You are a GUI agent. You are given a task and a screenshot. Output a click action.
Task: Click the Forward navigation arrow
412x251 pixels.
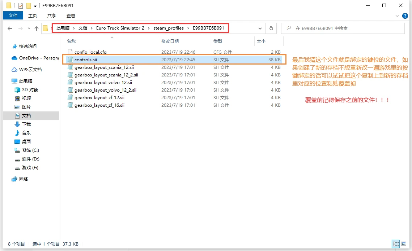(21, 28)
